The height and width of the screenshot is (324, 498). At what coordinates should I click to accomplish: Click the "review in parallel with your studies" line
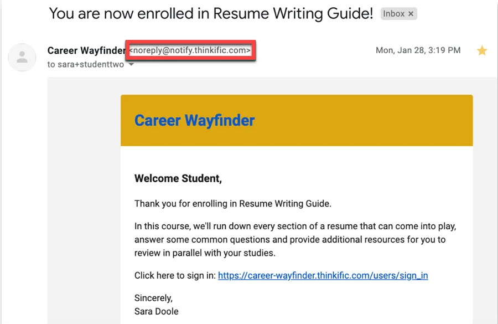(205, 253)
